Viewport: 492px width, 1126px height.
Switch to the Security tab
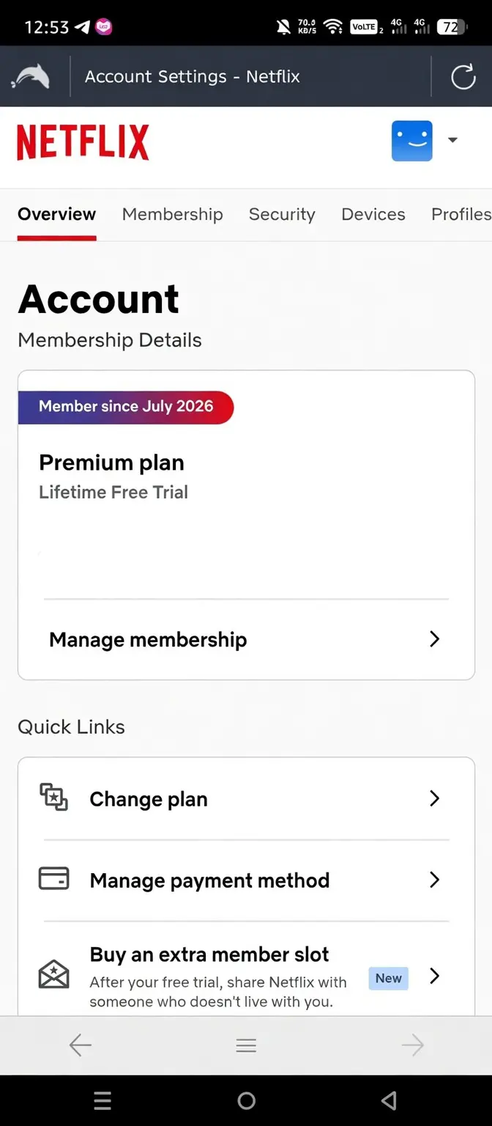[x=282, y=214]
